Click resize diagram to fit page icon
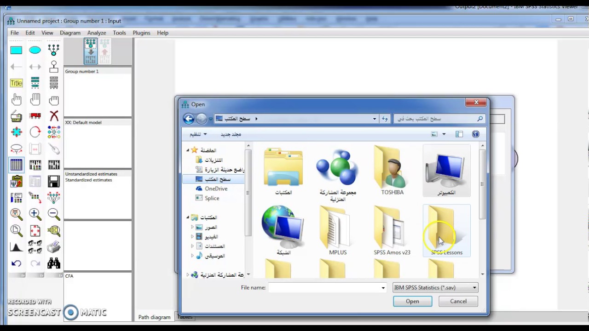Image resolution: width=589 pixels, height=331 pixels. [x=35, y=231]
